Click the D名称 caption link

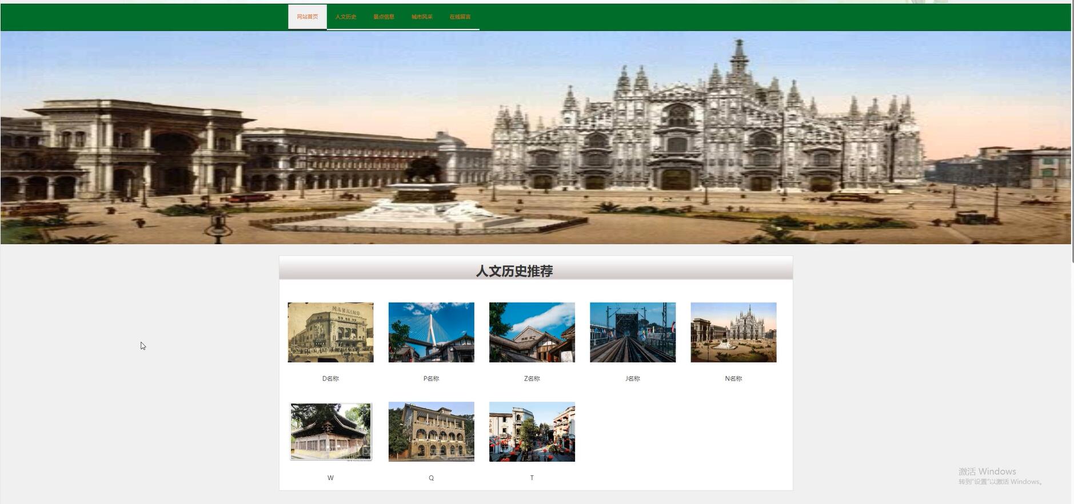[330, 378]
